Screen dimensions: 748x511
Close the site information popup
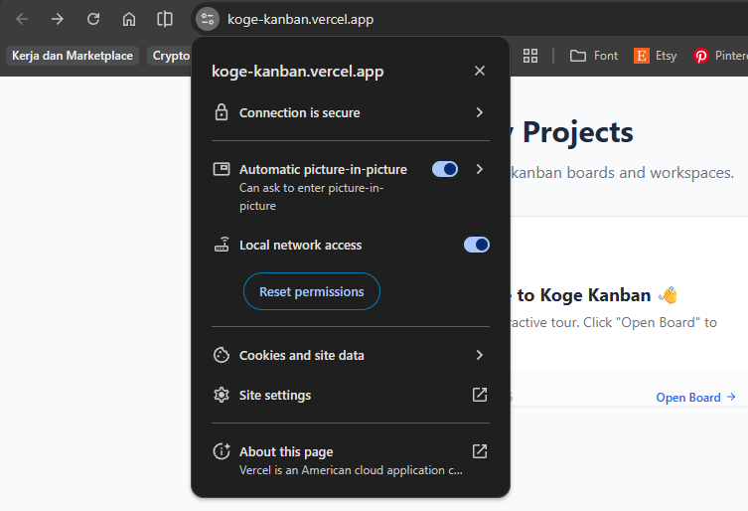coord(480,71)
